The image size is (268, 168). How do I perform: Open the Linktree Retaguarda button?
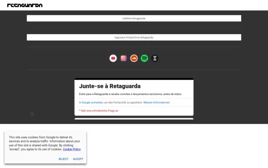click(134, 18)
